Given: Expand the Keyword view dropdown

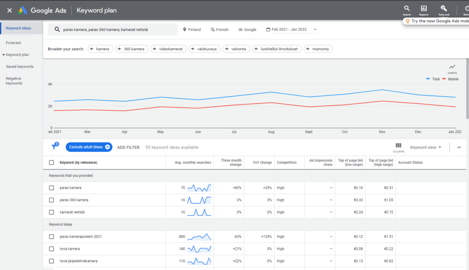Looking at the screenshot, I should point(426,147).
